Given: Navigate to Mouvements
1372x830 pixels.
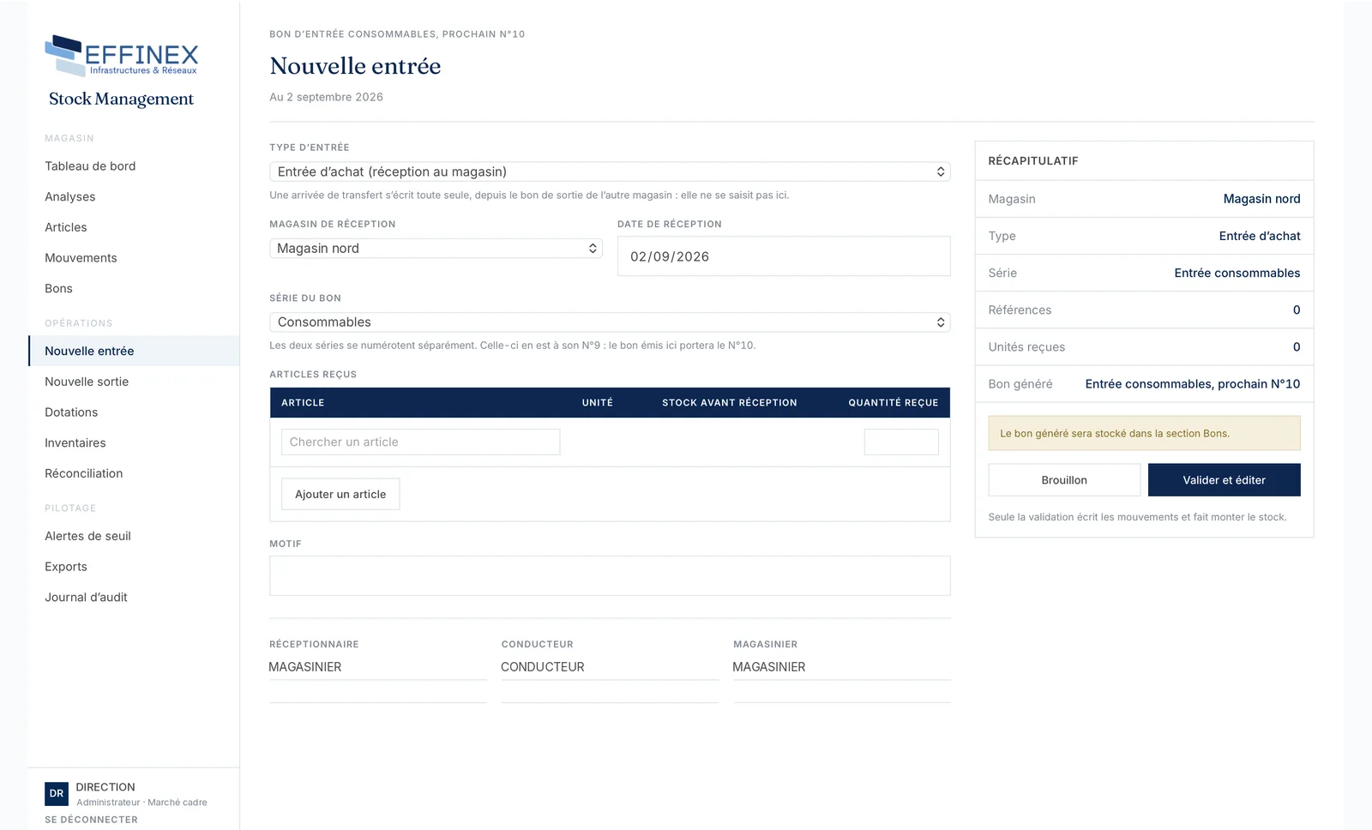Looking at the screenshot, I should [x=81, y=258].
